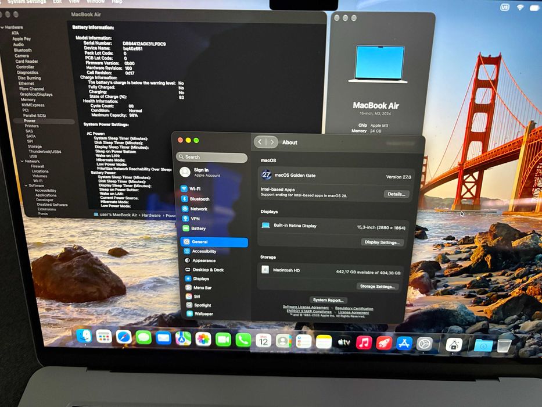542x407 pixels.
Task: Open the Edit menu in menu bar
Action: [x=58, y=2]
